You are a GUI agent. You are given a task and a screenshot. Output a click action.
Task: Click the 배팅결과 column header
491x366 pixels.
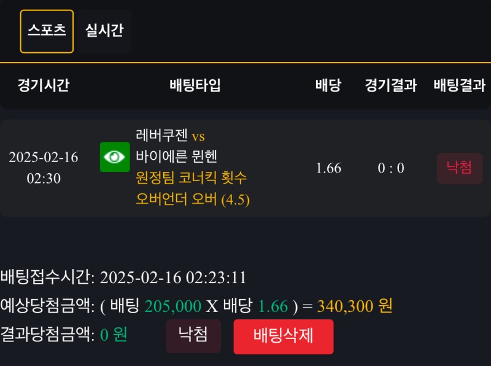[459, 86]
